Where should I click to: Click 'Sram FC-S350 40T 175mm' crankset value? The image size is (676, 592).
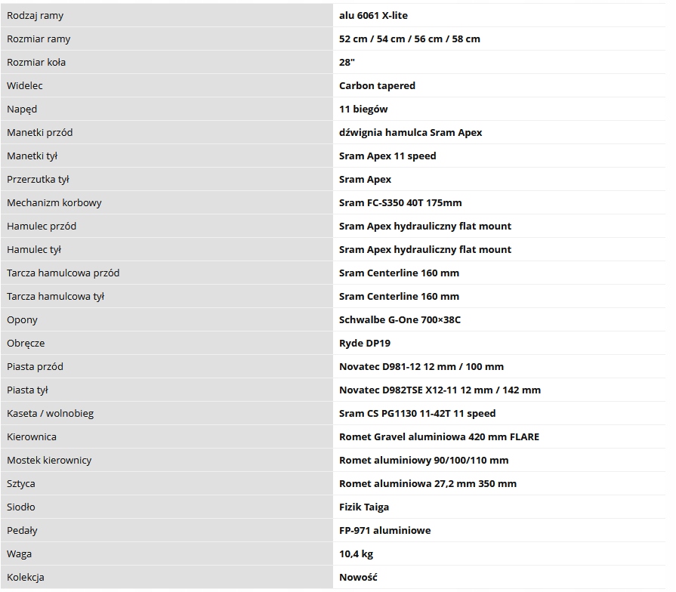point(400,202)
